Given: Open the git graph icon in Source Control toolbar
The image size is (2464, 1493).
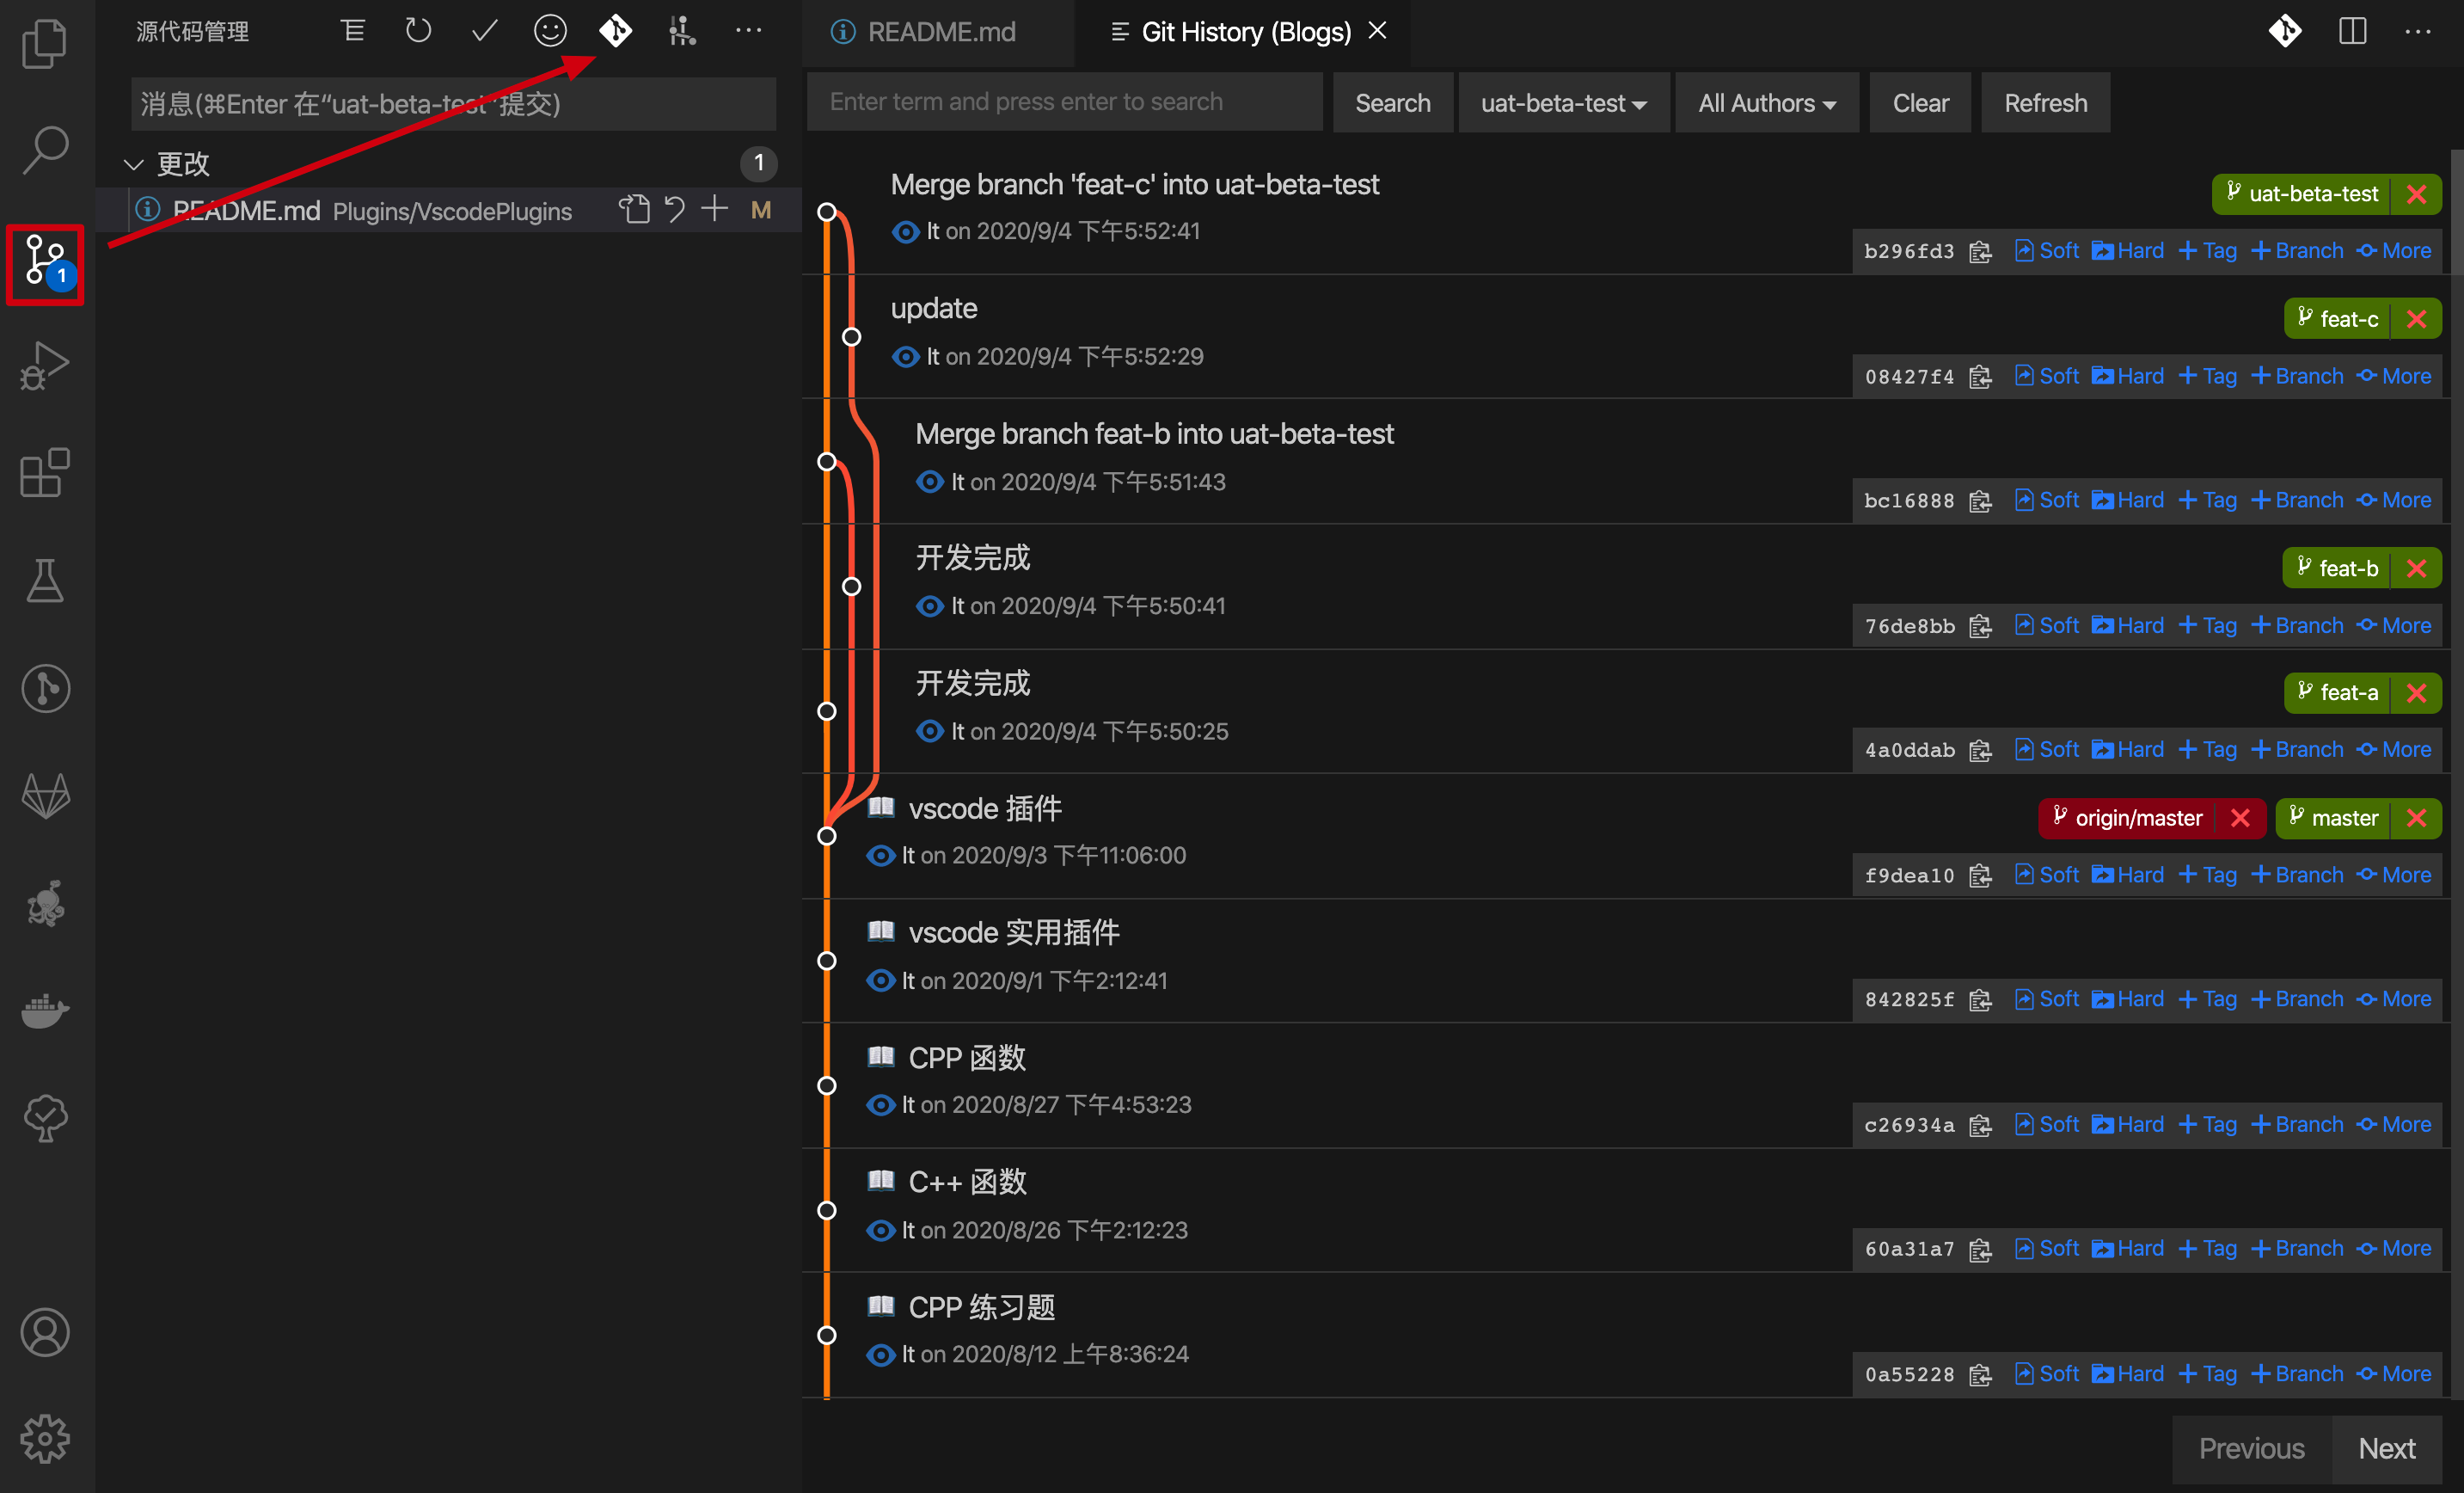Looking at the screenshot, I should (682, 31).
